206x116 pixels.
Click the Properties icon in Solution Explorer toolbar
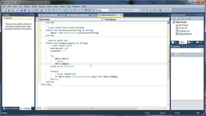173,19
